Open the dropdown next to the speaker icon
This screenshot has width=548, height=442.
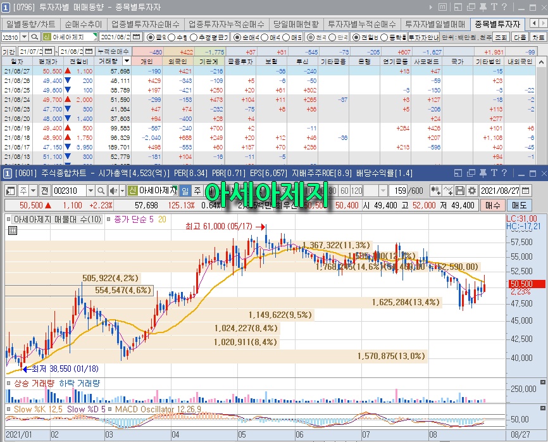point(122,191)
